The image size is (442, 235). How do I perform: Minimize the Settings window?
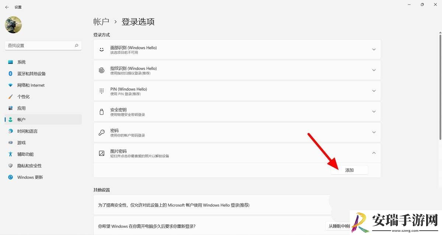(x=409, y=4)
